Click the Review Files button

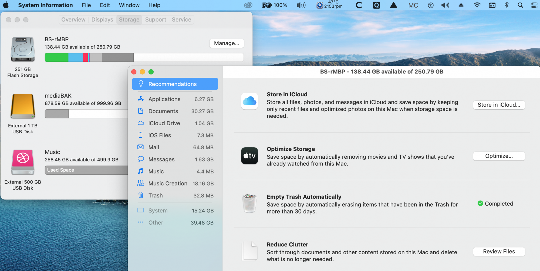pyautogui.click(x=499, y=252)
